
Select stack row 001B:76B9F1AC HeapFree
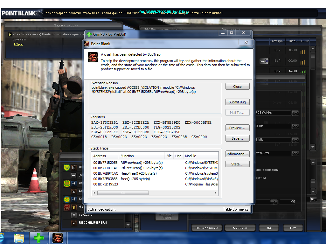click(x=155, y=173)
